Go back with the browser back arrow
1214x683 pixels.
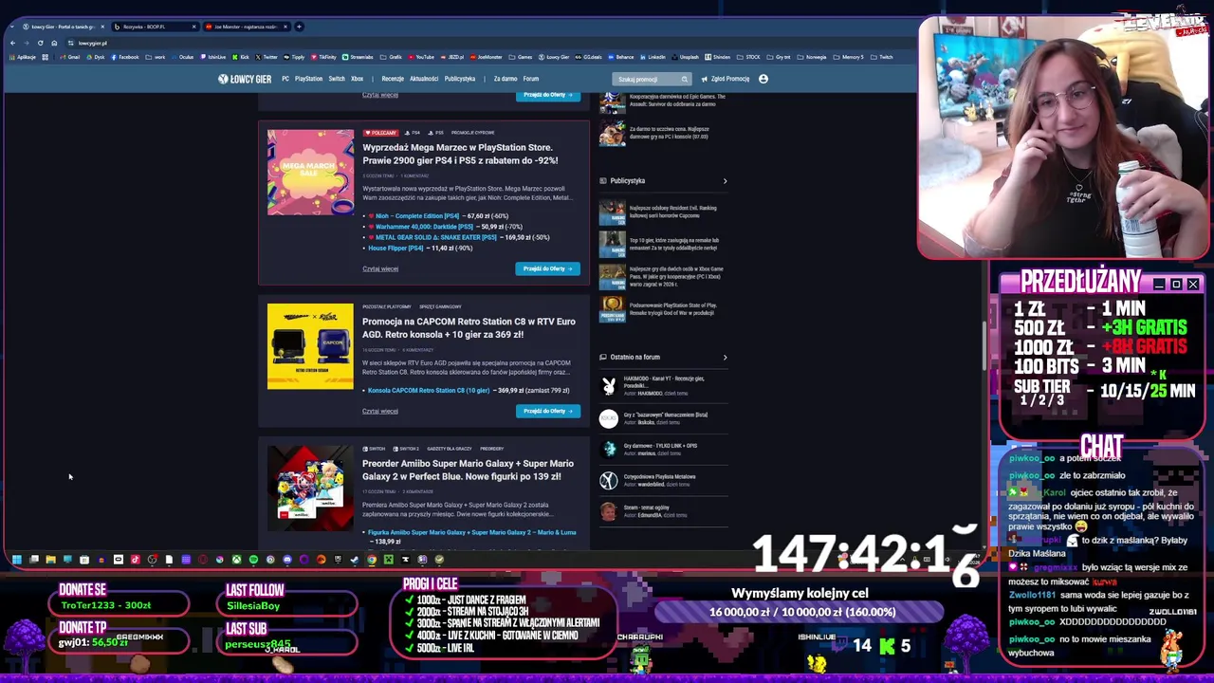pos(12,43)
